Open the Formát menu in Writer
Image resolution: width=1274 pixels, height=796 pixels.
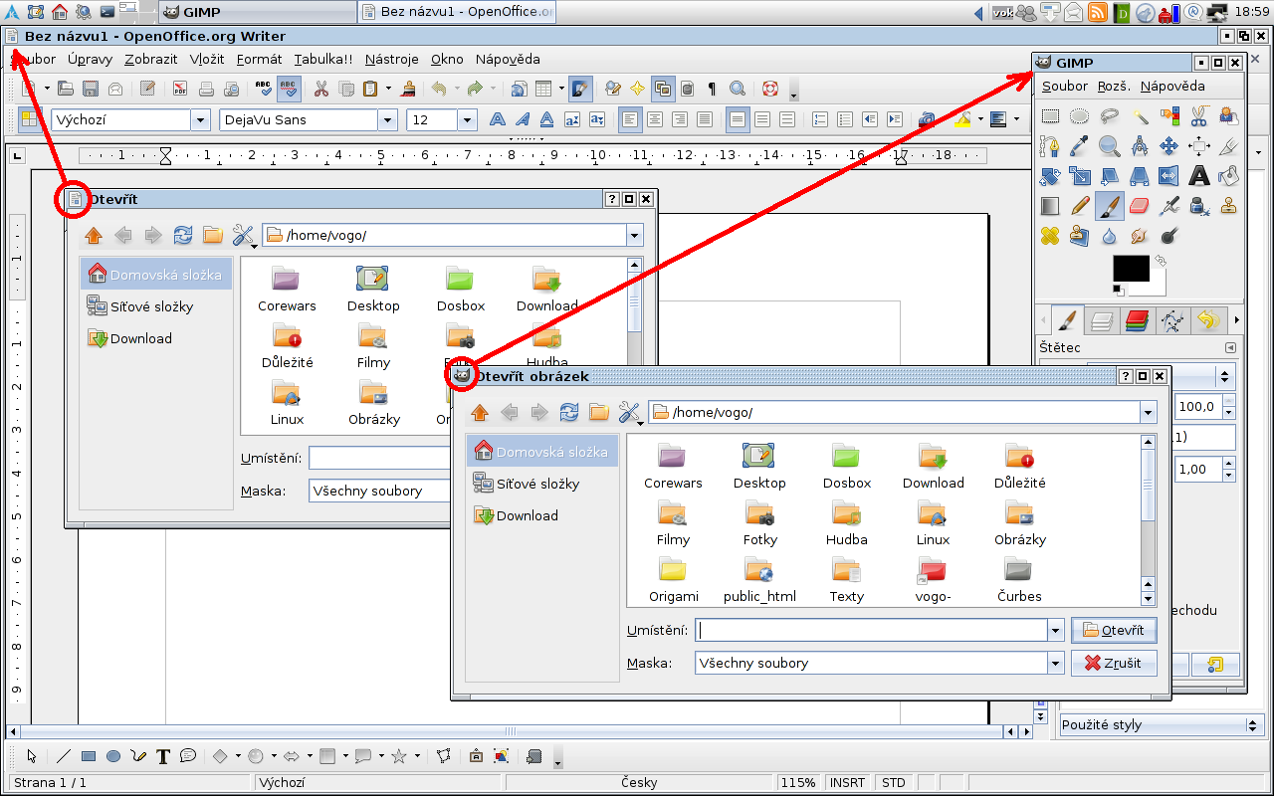pyautogui.click(x=260, y=60)
